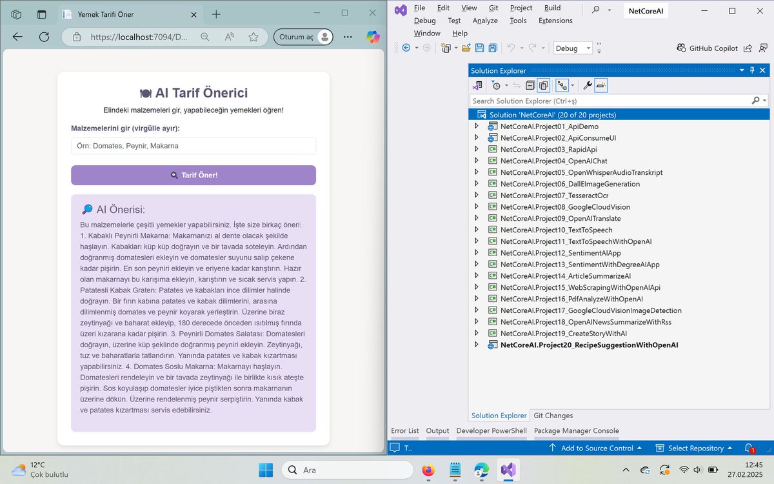Open the Git menu
The height and width of the screenshot is (484, 774).
coord(493,8)
